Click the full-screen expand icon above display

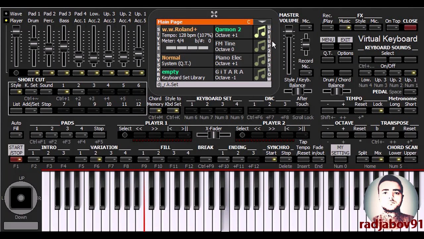coord(214,14)
